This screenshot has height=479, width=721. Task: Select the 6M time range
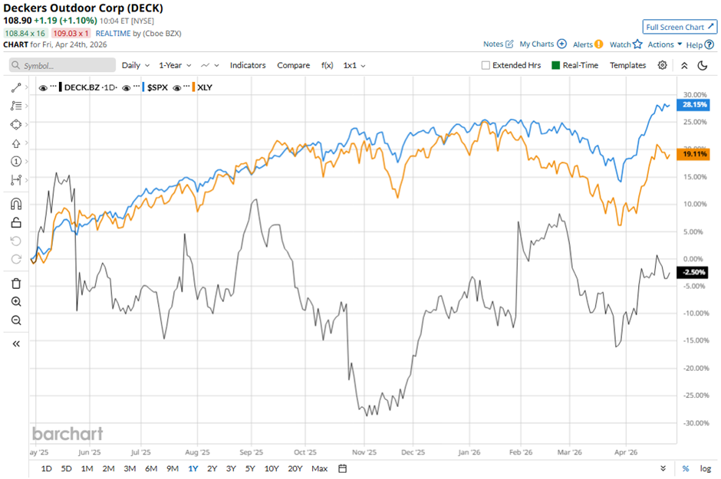pos(151,468)
